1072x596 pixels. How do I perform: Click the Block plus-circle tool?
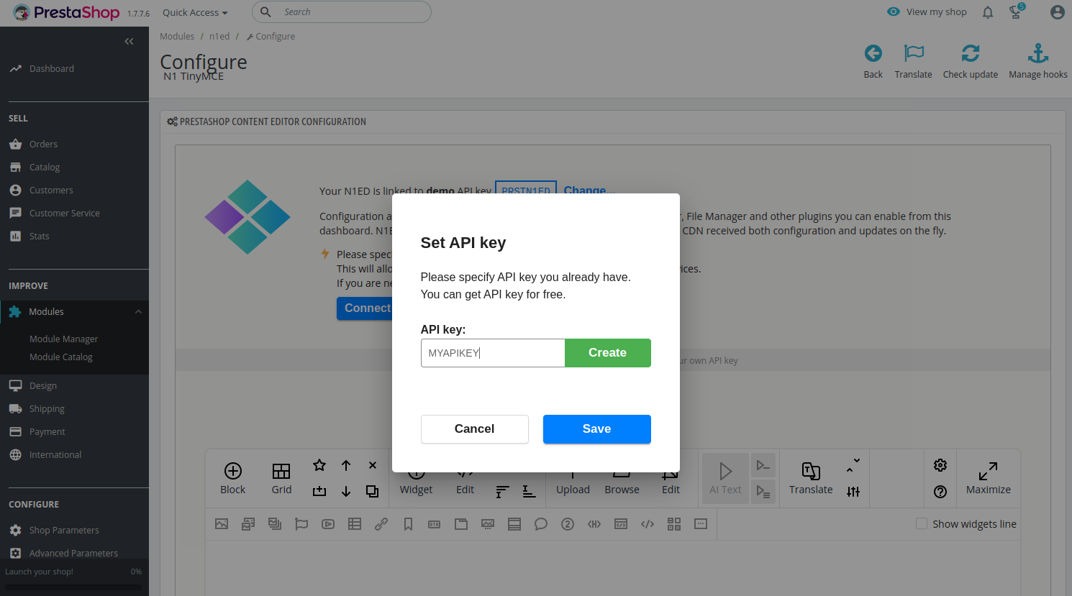tap(232, 479)
